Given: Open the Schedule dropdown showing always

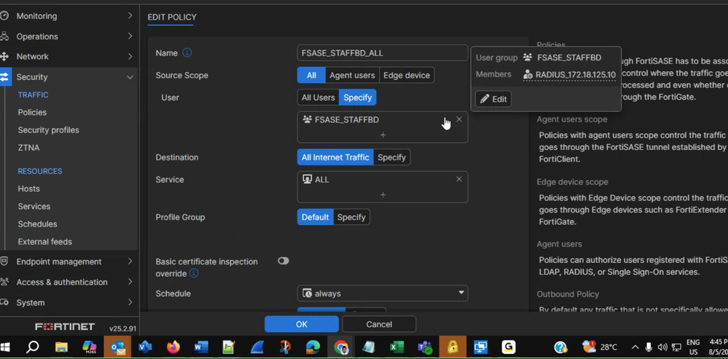Looking at the screenshot, I should tap(383, 293).
